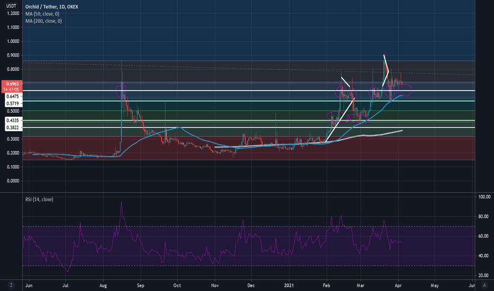
Task: Click the 1.2000 price axis label
Action: (x=13, y=14)
